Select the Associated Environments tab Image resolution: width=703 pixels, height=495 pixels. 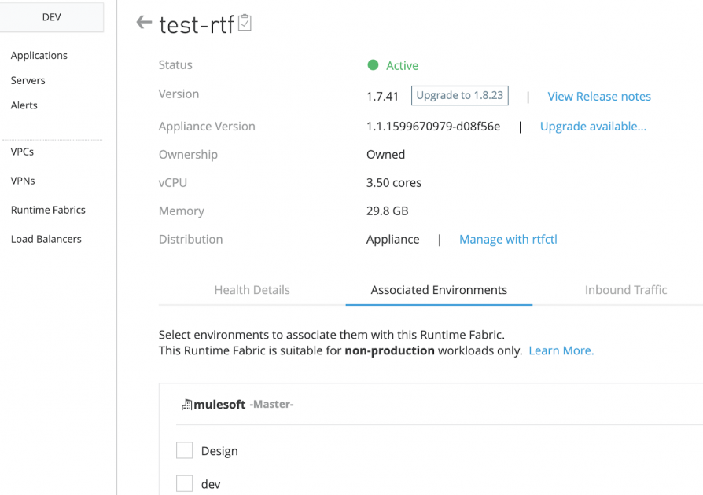[439, 290]
